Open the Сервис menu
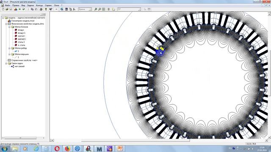 click(48, 5)
